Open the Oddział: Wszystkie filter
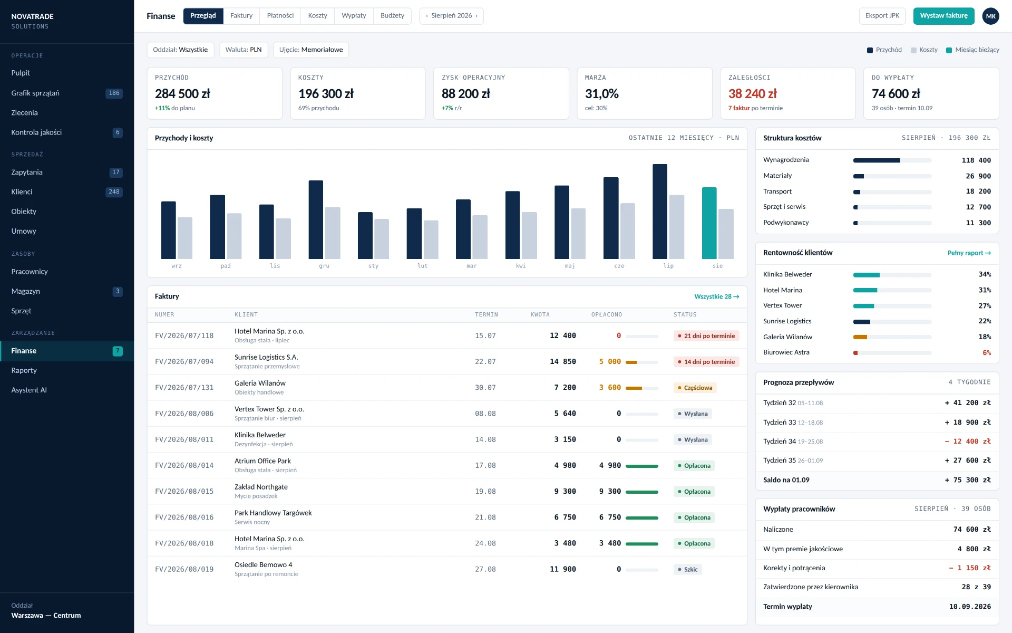1012x633 pixels. click(x=180, y=50)
